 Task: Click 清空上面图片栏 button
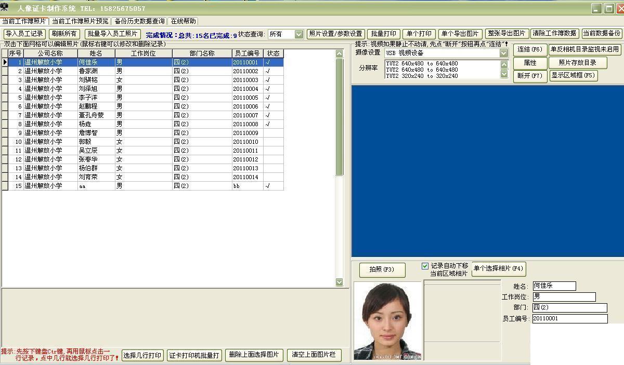tap(314, 355)
